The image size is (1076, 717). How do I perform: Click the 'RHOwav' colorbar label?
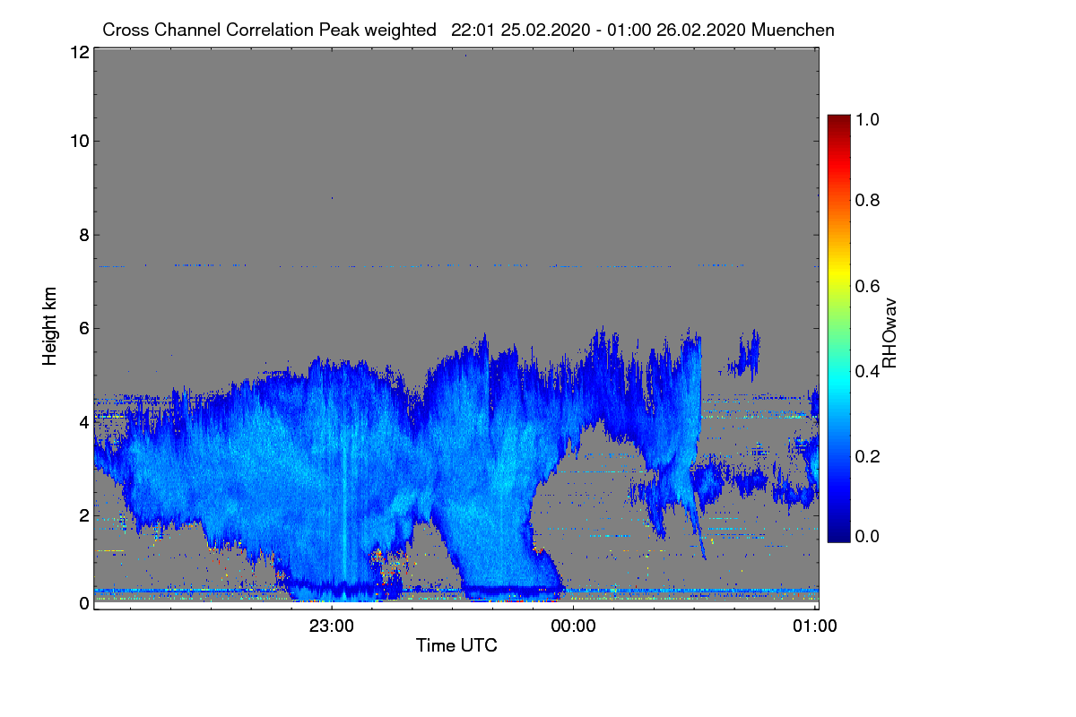[889, 333]
